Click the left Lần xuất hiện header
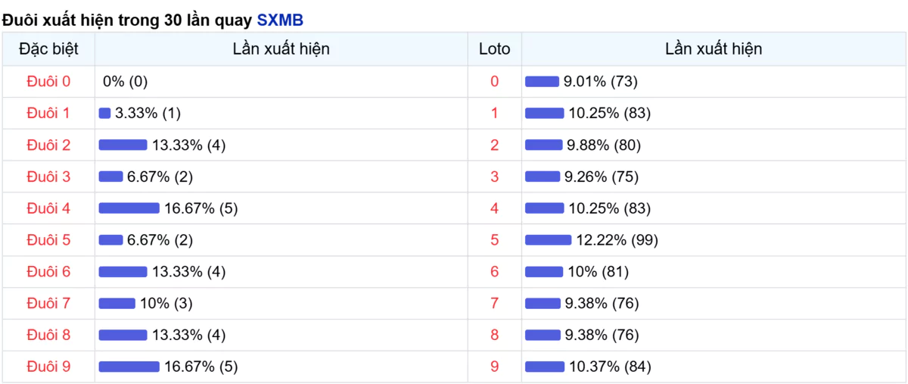This screenshot has height=384, width=908. click(x=281, y=49)
